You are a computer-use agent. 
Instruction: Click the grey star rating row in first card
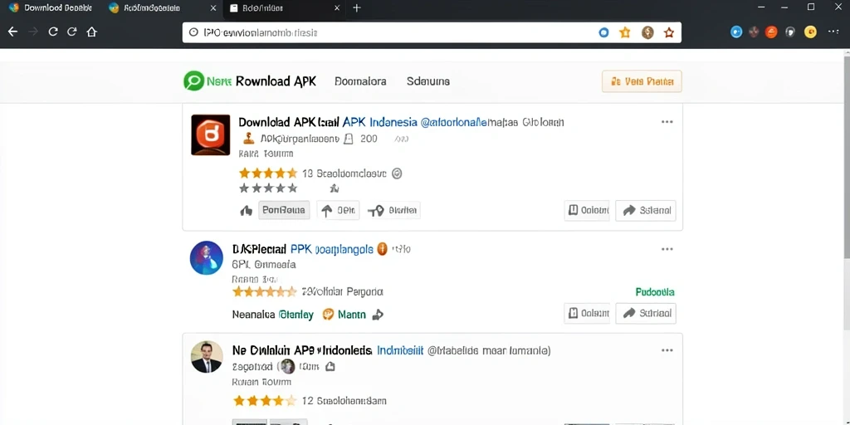pos(268,188)
